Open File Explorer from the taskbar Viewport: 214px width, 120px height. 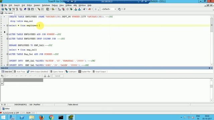[32, 117]
